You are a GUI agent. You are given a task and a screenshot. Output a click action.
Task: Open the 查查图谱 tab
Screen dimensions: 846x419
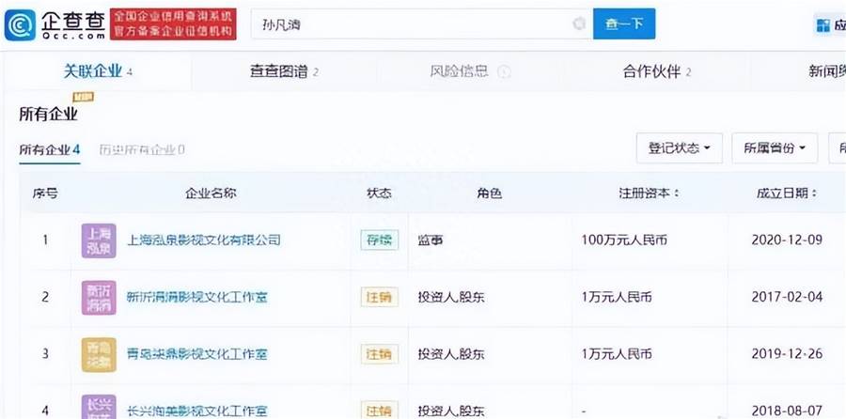point(284,71)
